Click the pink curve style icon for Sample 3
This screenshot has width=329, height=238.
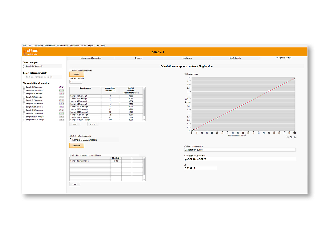click(x=61, y=94)
